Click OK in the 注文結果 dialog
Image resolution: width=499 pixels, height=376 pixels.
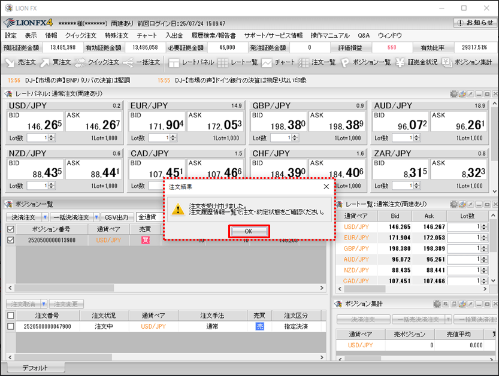(x=248, y=231)
